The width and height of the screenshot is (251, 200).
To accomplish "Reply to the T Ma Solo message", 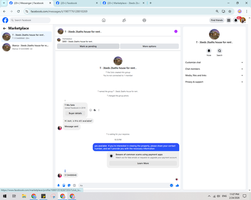I will point(95,110).
